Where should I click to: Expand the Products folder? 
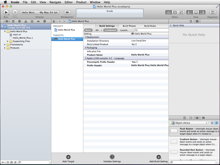click(5, 48)
